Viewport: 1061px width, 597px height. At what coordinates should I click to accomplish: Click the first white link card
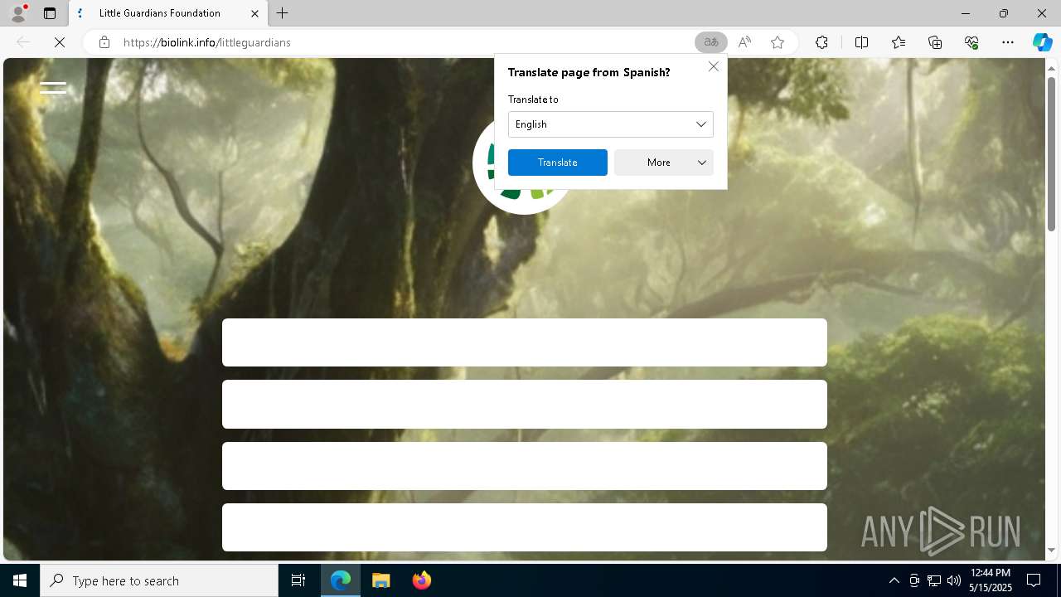point(525,342)
